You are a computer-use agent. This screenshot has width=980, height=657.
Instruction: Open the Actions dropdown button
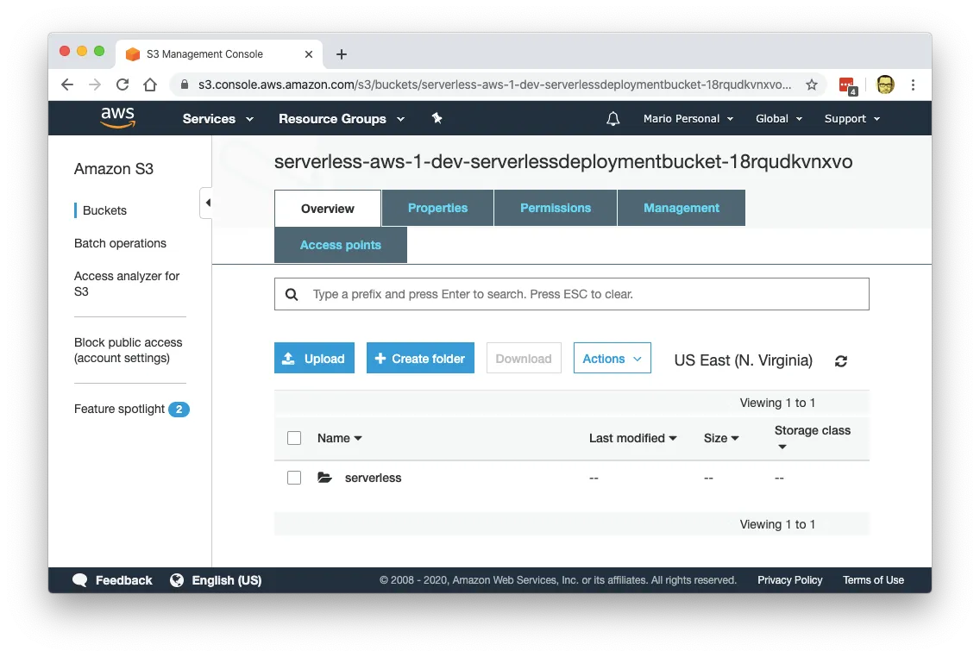[x=612, y=359]
